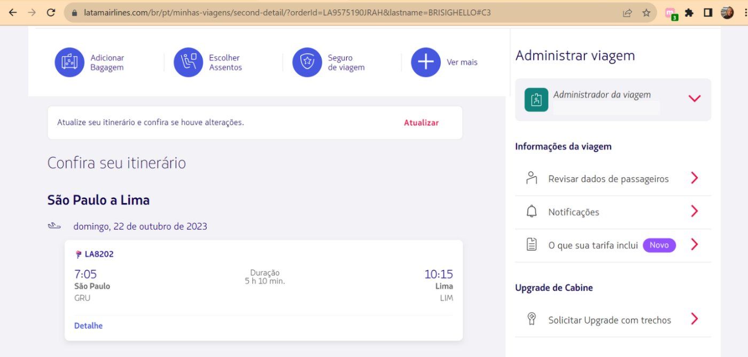748x357 pixels.
Task: Open Solicitar Upgrade com trechos
Action: coord(613,320)
